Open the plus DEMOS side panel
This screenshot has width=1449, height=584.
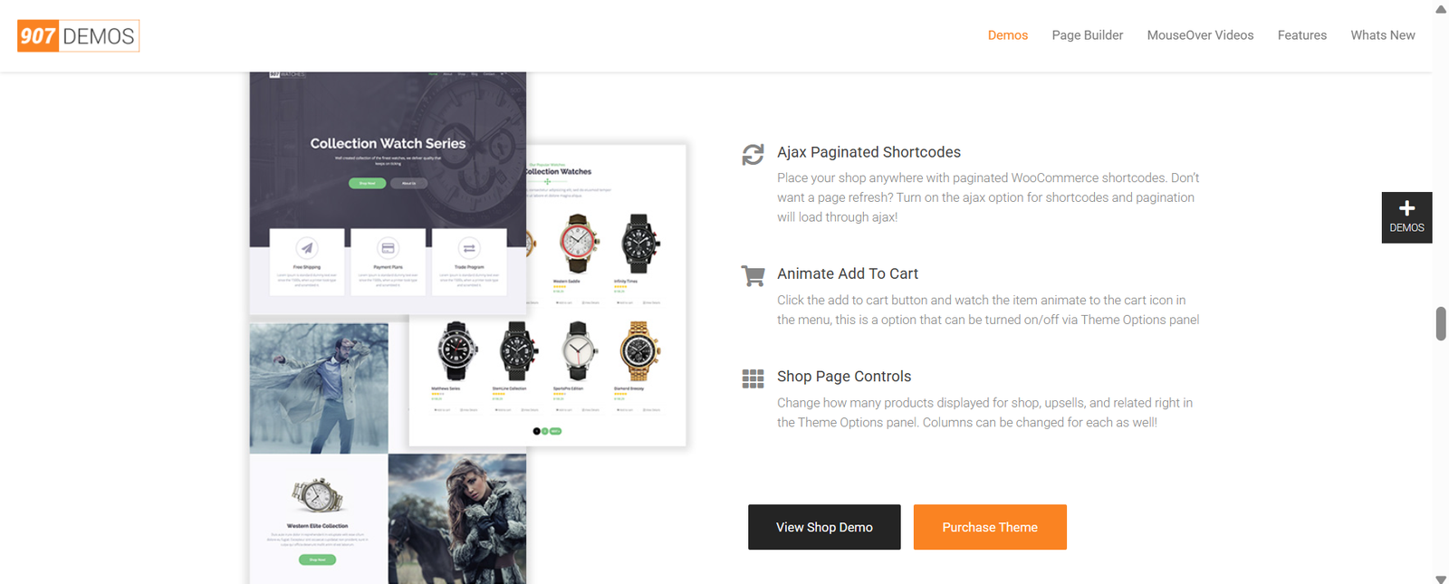[1406, 217]
